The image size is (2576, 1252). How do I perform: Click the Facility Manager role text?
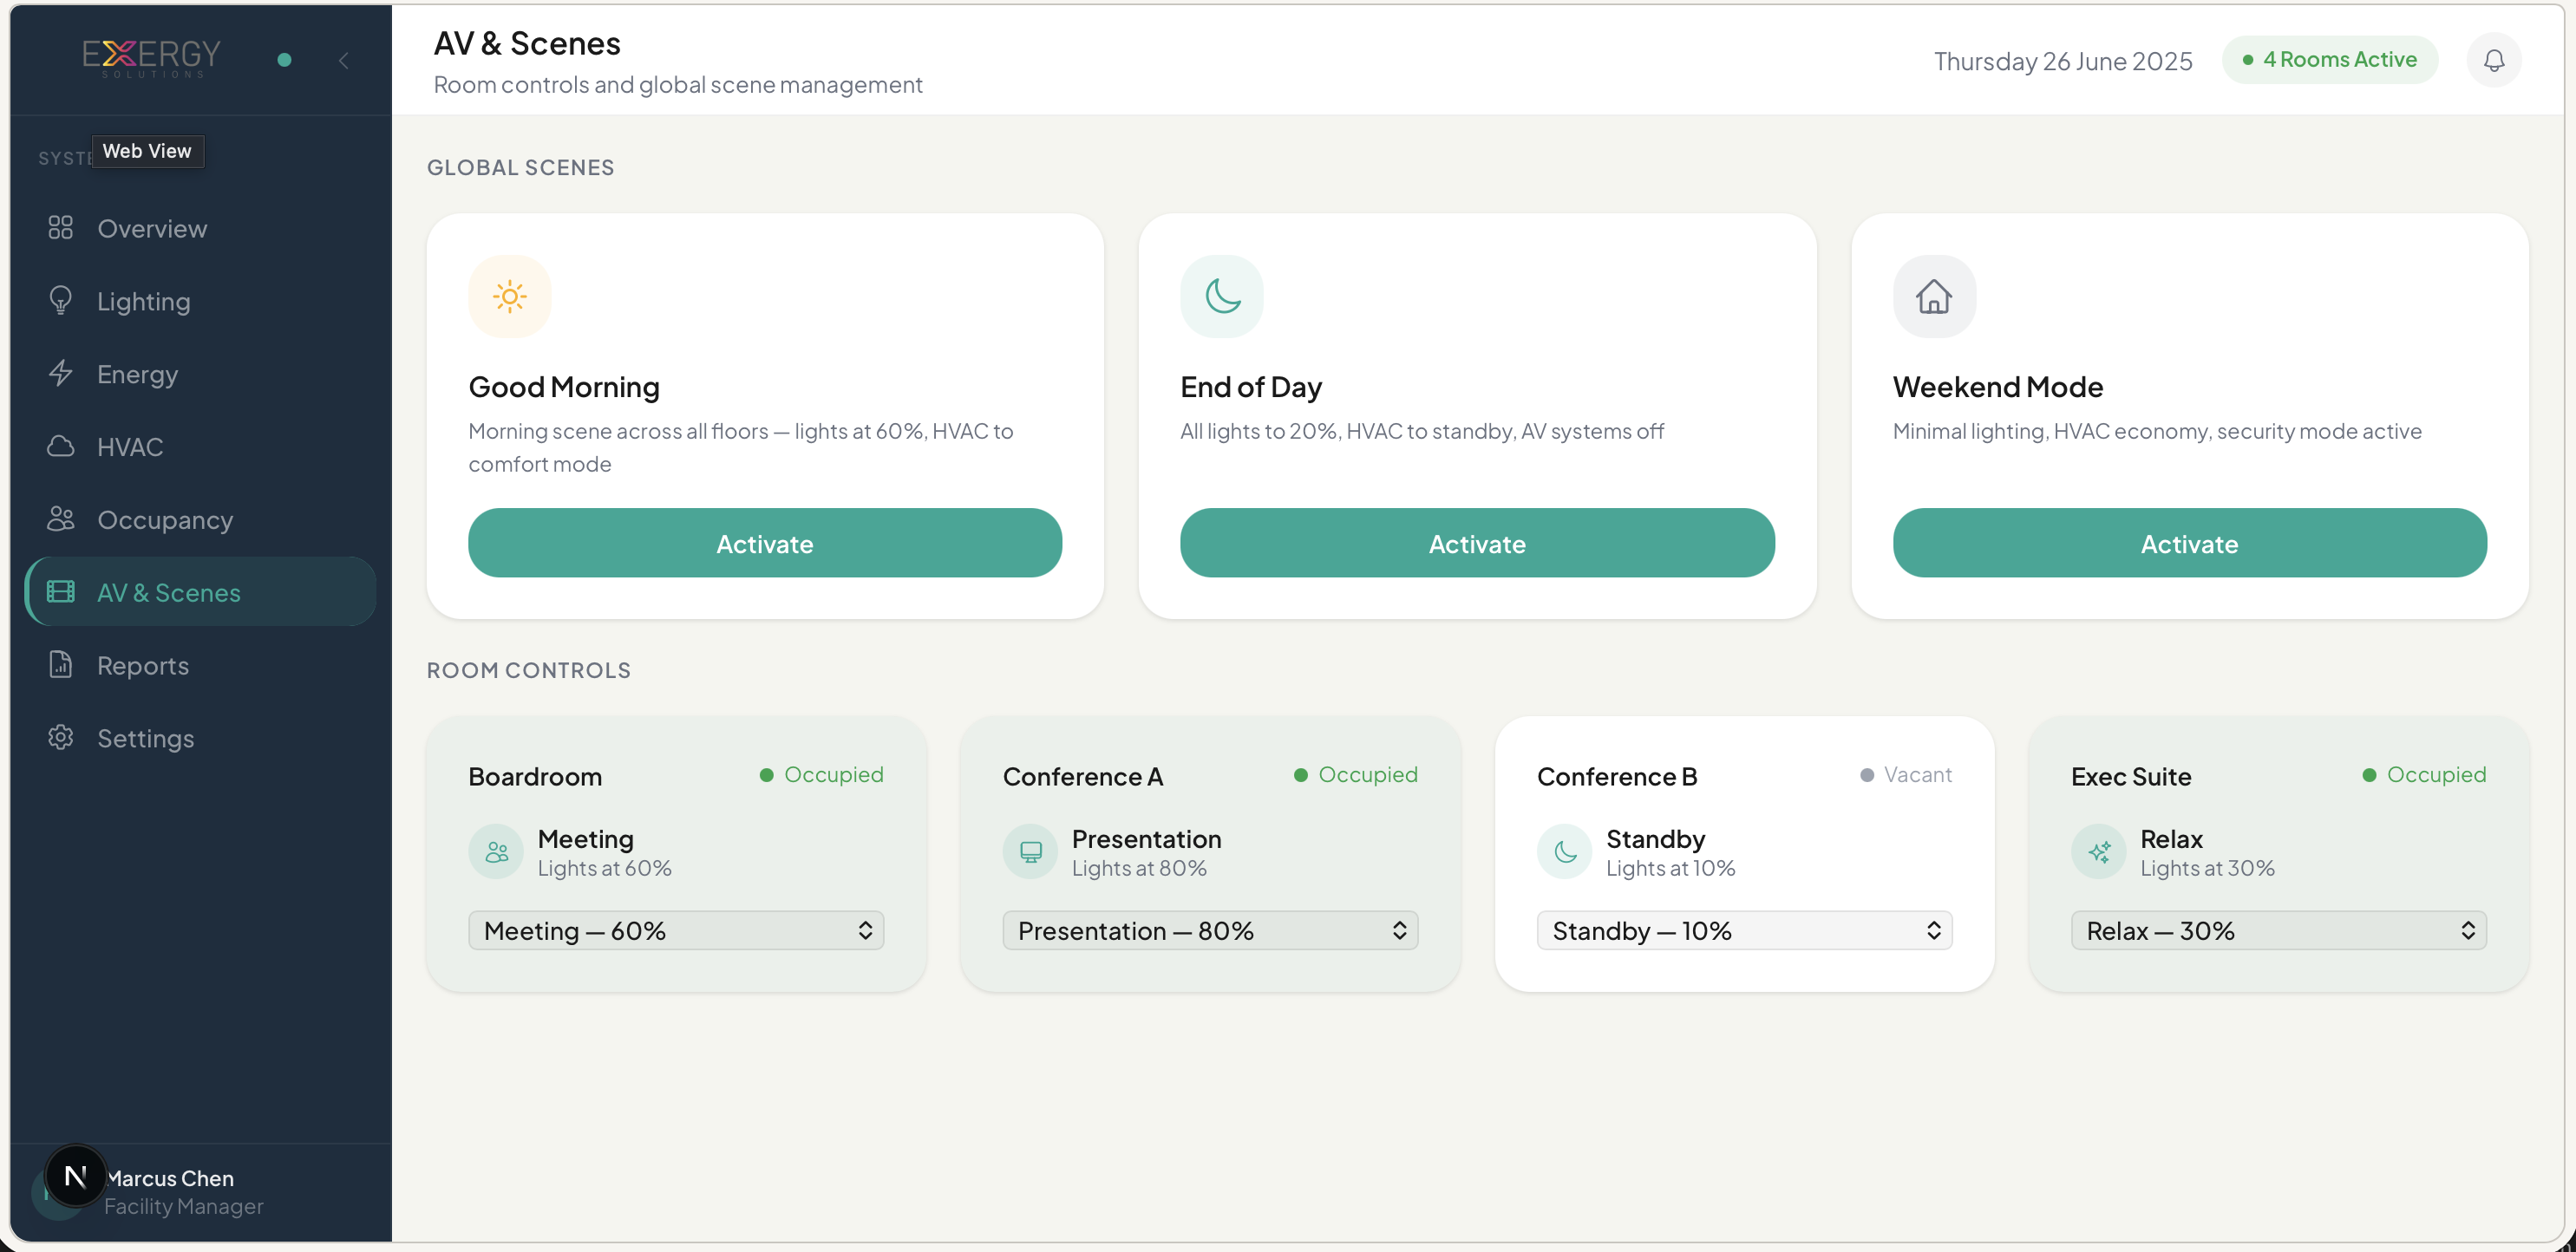click(x=184, y=1206)
